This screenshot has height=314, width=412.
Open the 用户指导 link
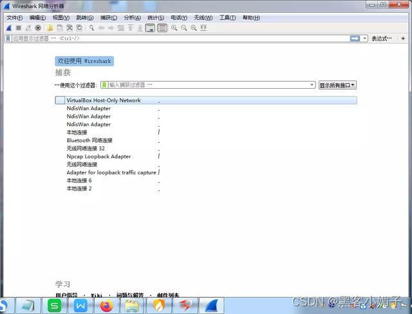[66, 295]
